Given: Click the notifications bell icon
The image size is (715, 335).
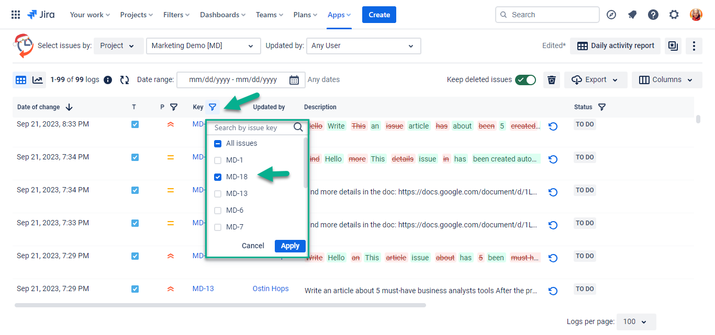Looking at the screenshot, I should click(632, 15).
